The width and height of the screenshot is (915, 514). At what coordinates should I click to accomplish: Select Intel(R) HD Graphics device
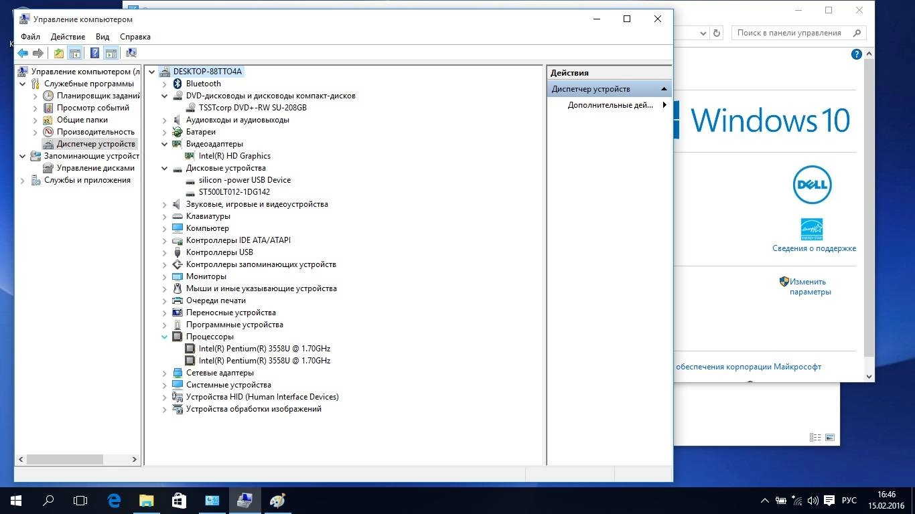(x=234, y=156)
